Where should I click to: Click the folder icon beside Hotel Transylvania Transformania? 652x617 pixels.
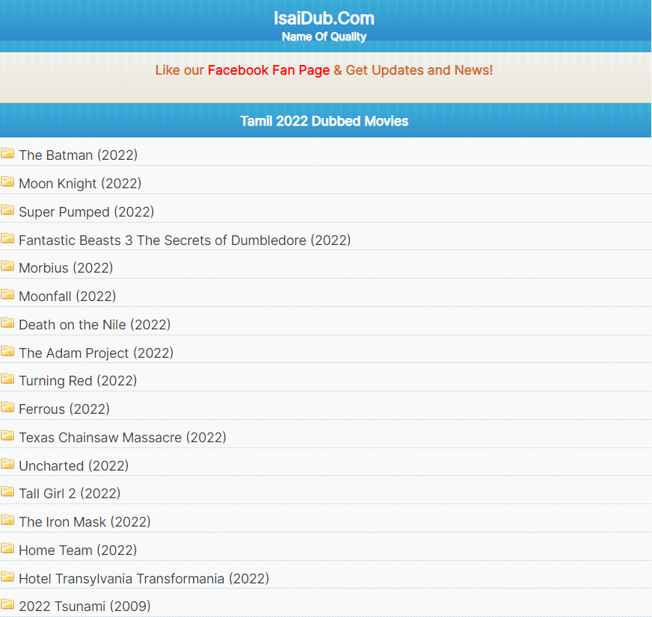pos(7,577)
